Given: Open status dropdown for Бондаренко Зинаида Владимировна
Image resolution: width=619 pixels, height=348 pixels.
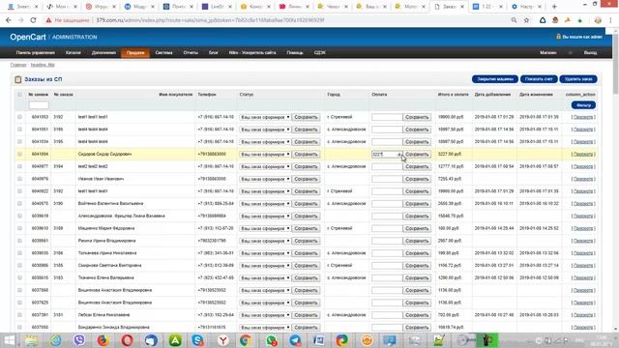Looking at the screenshot, I should coord(265,327).
